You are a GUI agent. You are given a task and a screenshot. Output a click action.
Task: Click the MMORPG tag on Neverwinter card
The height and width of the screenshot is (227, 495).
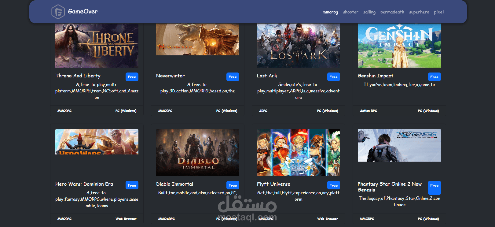click(x=165, y=111)
